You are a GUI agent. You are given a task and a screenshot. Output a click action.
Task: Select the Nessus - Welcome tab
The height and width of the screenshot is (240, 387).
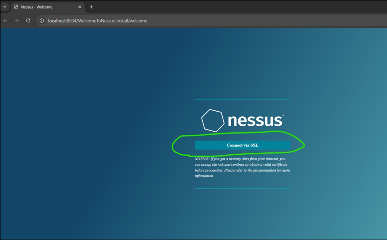pyautogui.click(x=48, y=7)
